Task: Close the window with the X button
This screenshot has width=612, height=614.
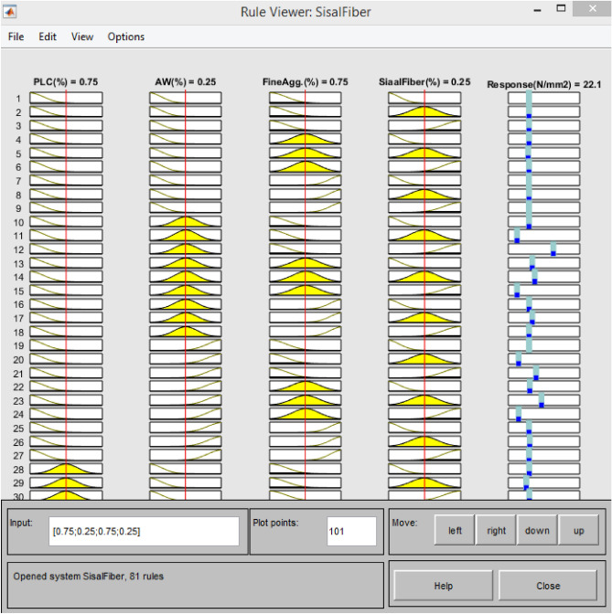Action: 593,8
